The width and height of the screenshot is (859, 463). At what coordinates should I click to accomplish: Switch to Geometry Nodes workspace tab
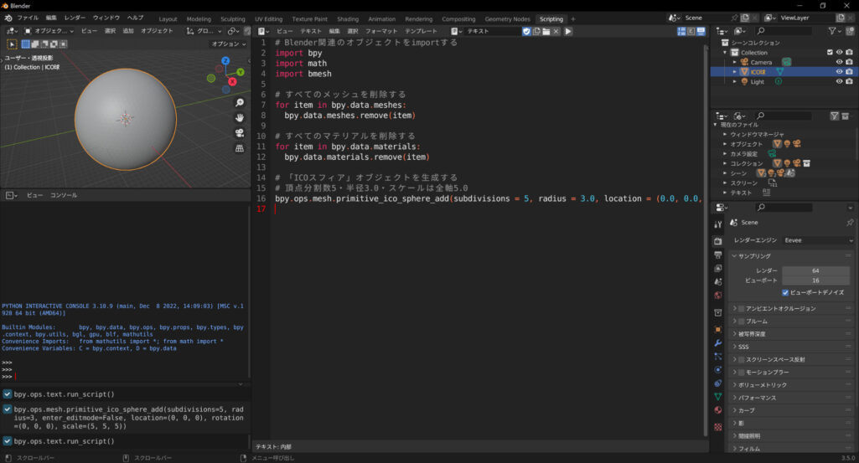pos(507,19)
